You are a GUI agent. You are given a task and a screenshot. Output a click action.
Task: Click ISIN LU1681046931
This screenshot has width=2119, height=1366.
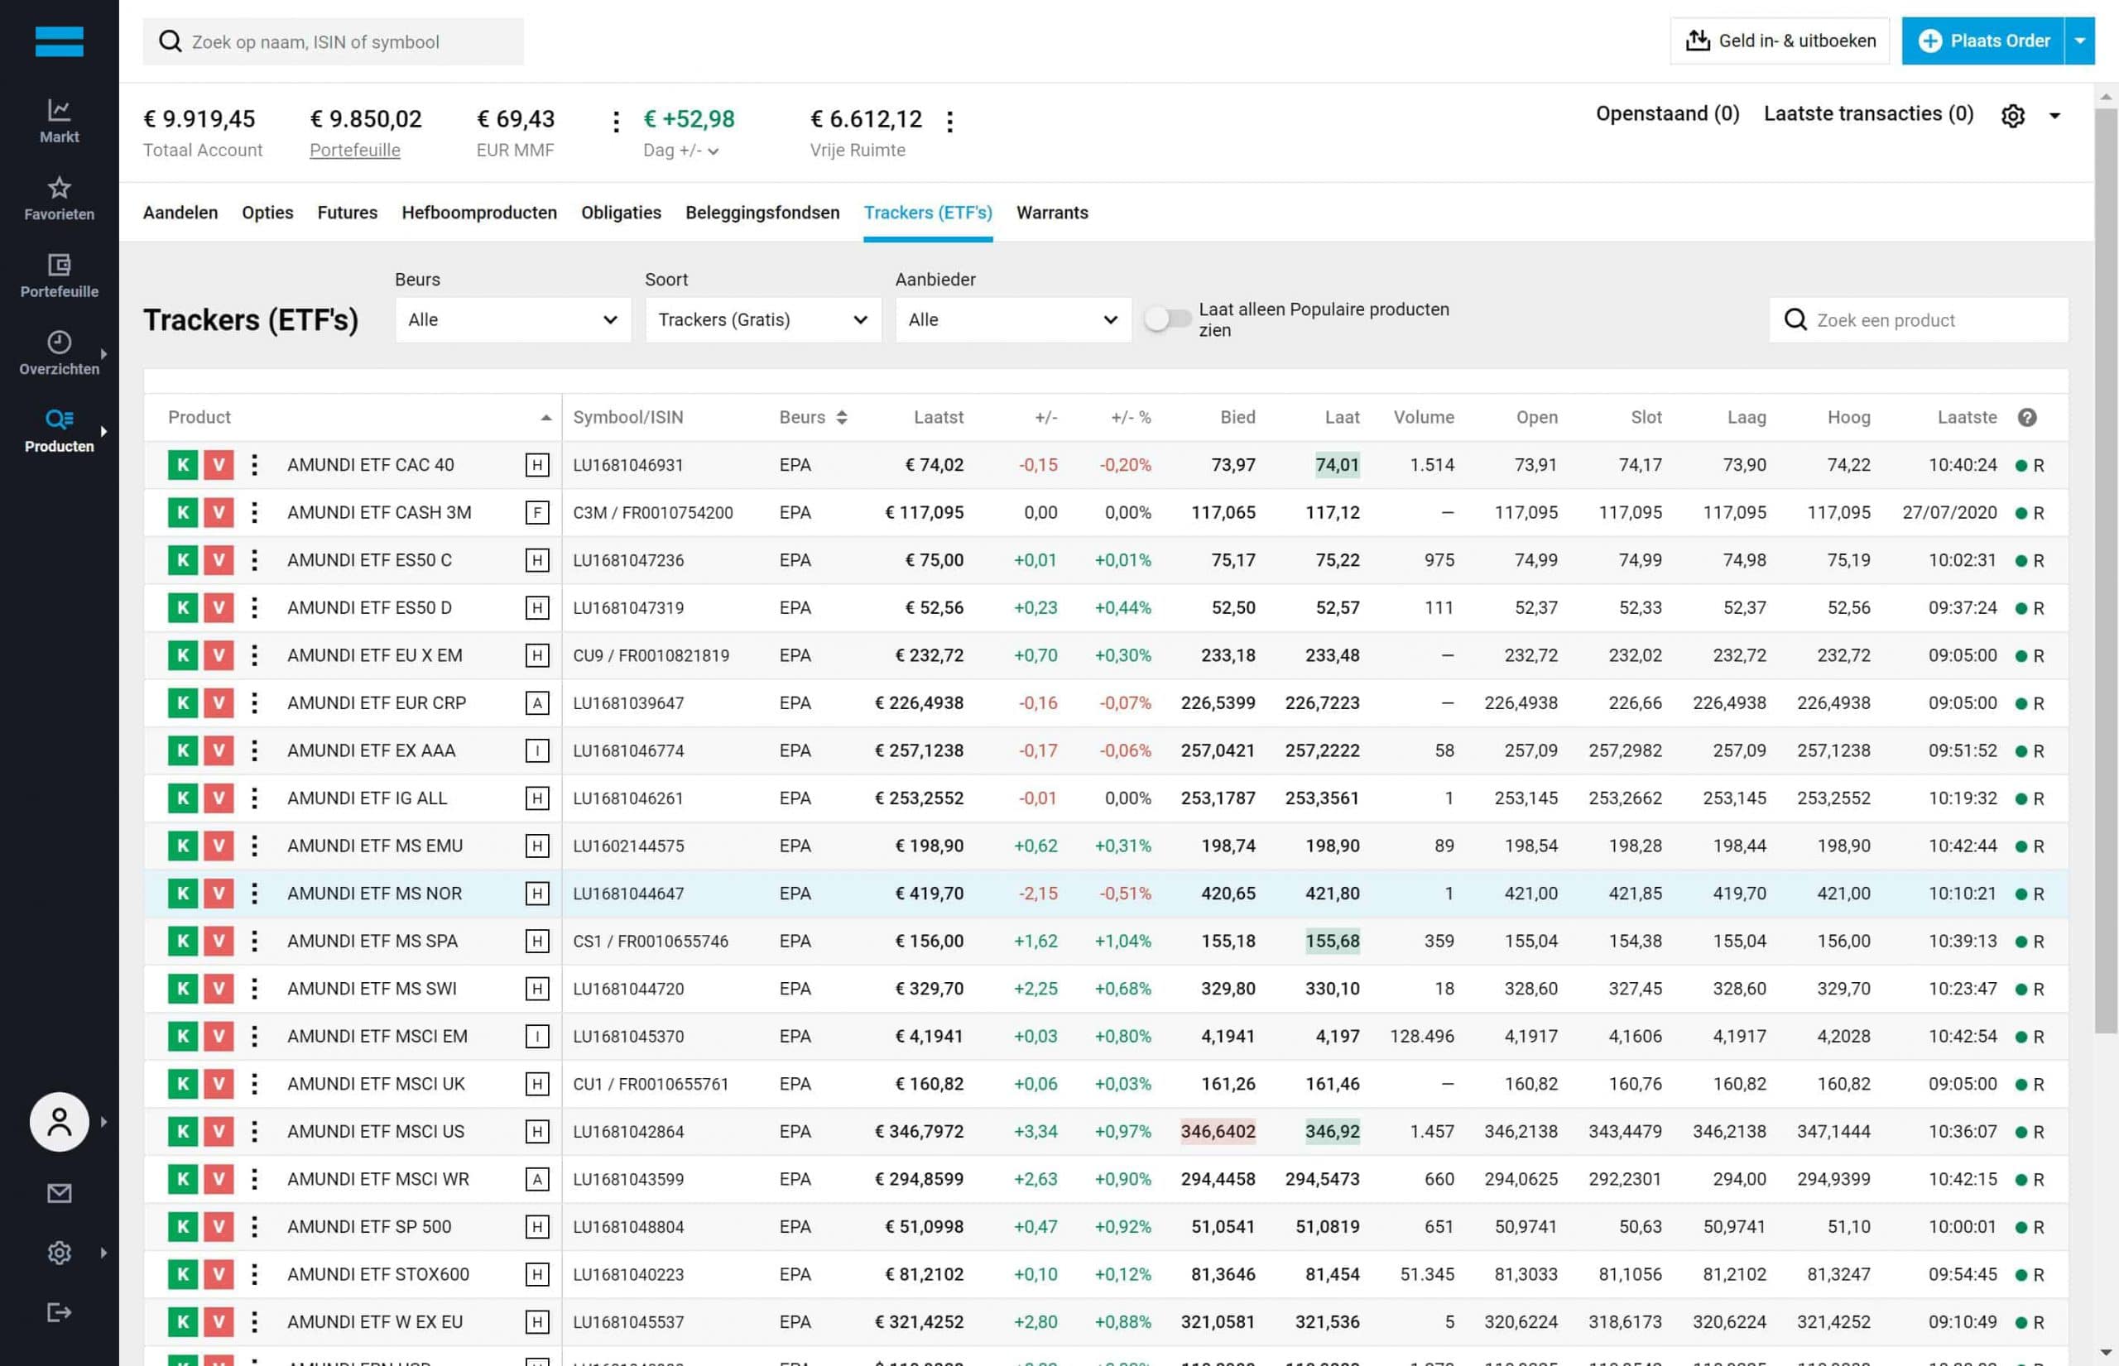pos(628,465)
